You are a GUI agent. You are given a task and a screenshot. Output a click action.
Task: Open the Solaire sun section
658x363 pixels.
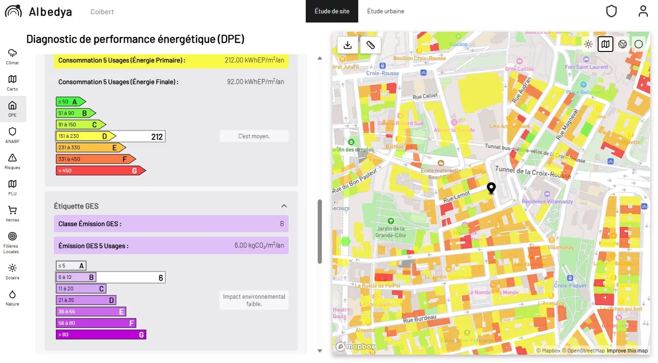coord(12,272)
